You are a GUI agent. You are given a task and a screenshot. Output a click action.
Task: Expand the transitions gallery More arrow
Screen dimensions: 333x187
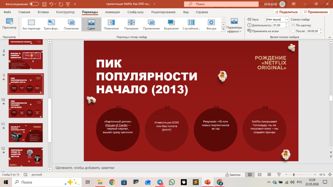coord(223,29)
